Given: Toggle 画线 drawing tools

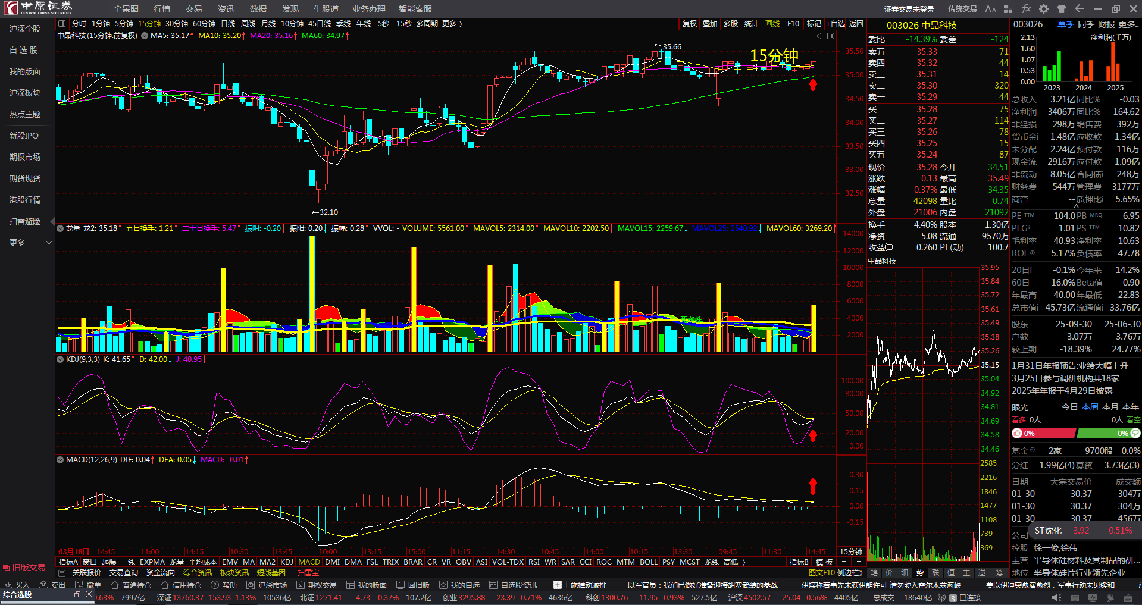Looking at the screenshot, I should (x=772, y=24).
